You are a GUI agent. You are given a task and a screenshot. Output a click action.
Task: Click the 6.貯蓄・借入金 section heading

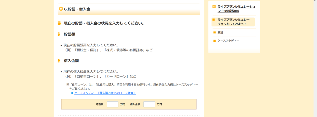click(x=77, y=9)
